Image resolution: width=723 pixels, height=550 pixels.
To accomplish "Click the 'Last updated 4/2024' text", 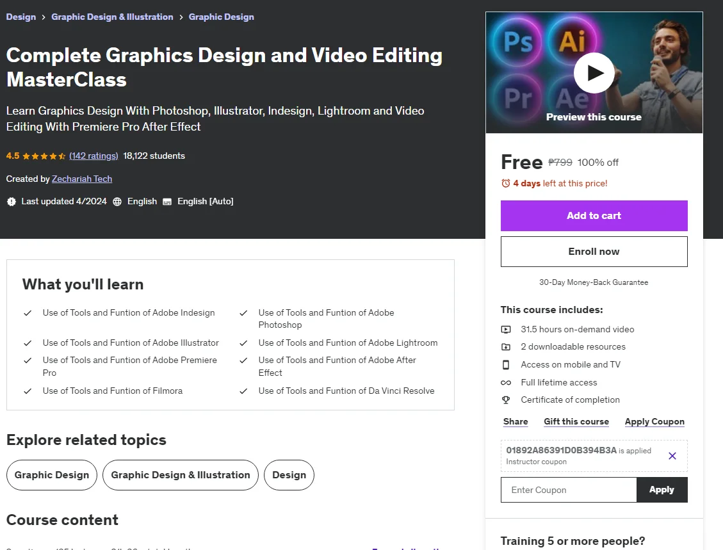I will tap(64, 202).
